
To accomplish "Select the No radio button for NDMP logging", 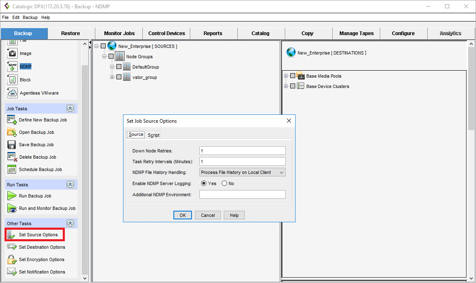I will (225, 183).
